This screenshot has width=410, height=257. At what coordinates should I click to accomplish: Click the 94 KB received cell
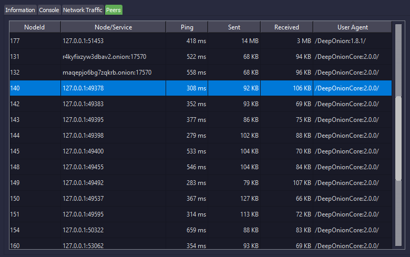pyautogui.click(x=286, y=57)
